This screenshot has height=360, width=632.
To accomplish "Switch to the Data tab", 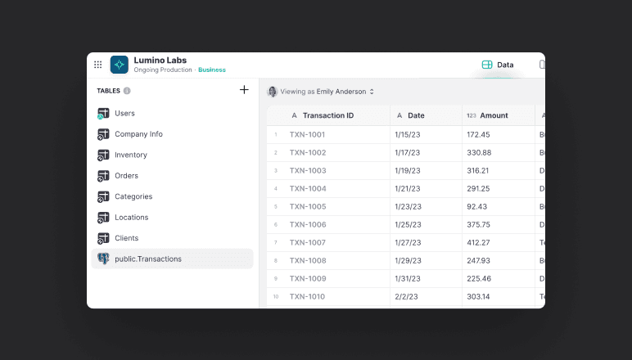I will pos(498,65).
